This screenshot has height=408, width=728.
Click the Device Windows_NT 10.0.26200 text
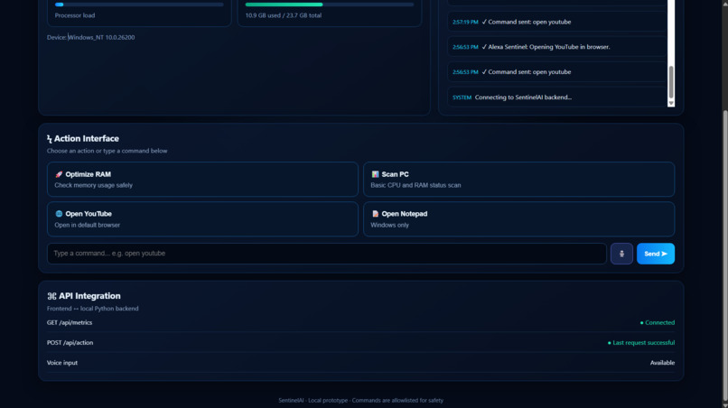[x=91, y=37]
